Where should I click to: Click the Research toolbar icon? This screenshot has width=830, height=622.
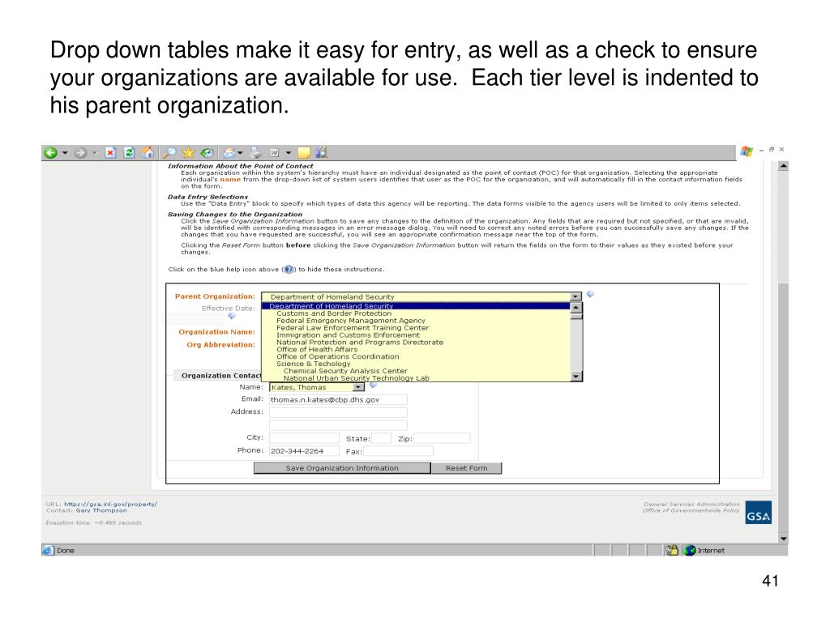click(321, 153)
